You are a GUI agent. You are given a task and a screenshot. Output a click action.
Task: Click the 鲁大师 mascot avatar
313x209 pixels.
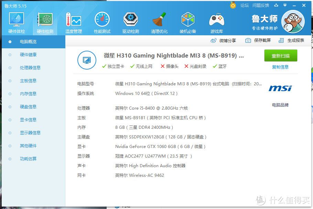293,22
